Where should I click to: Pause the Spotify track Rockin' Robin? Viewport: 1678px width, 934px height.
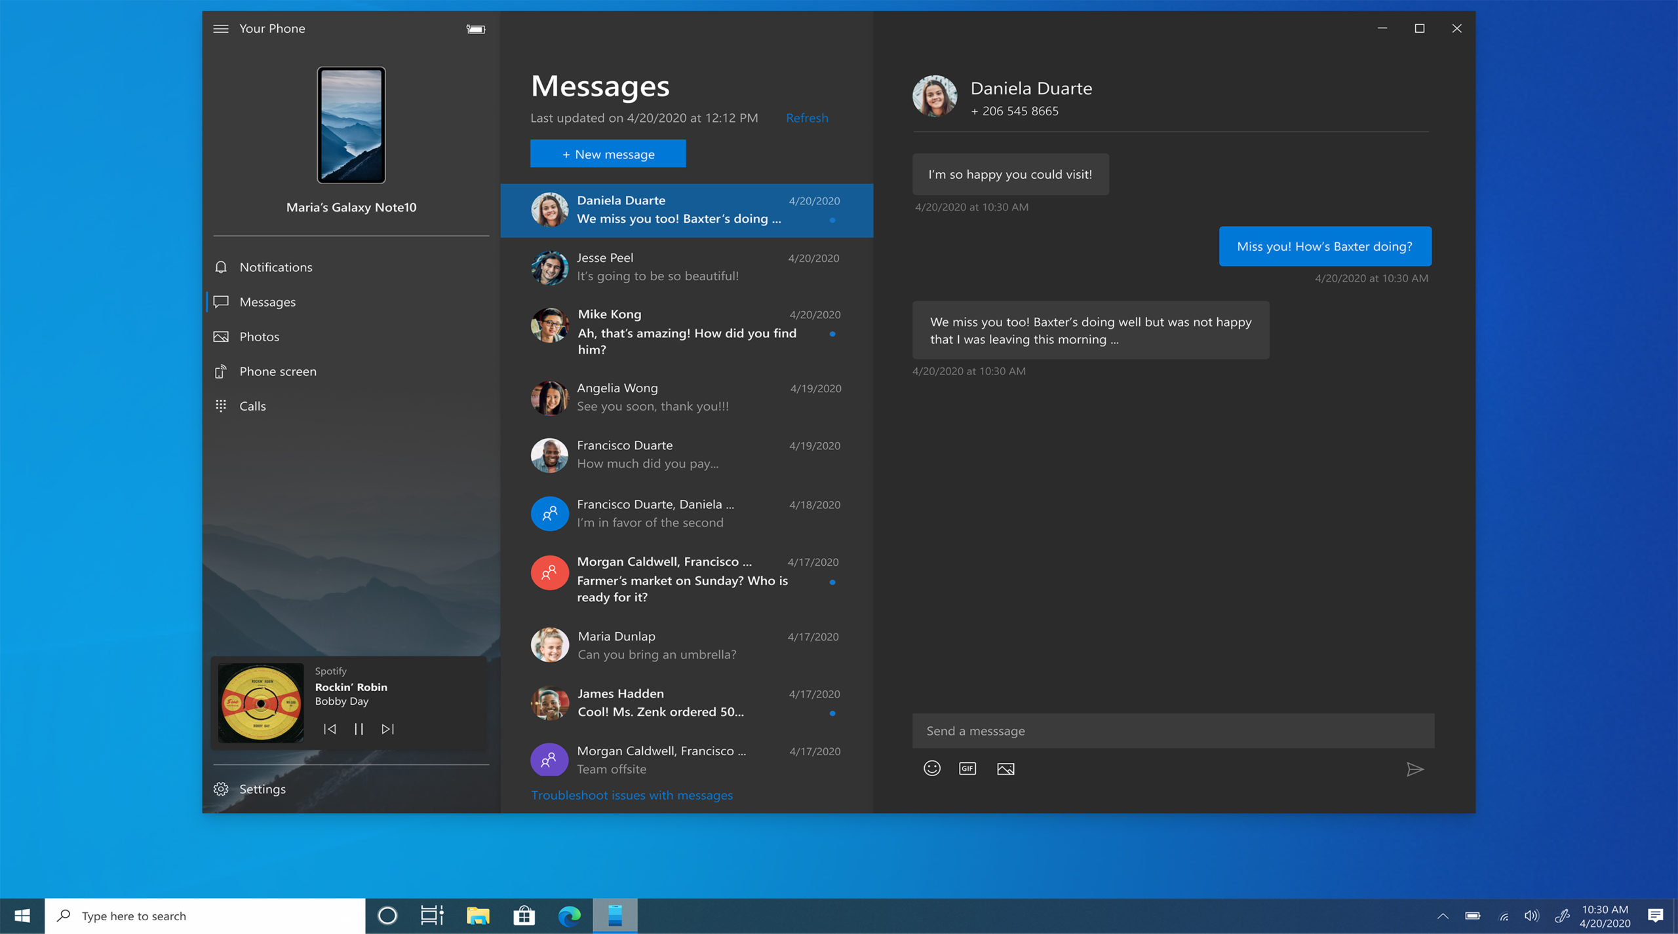(359, 729)
